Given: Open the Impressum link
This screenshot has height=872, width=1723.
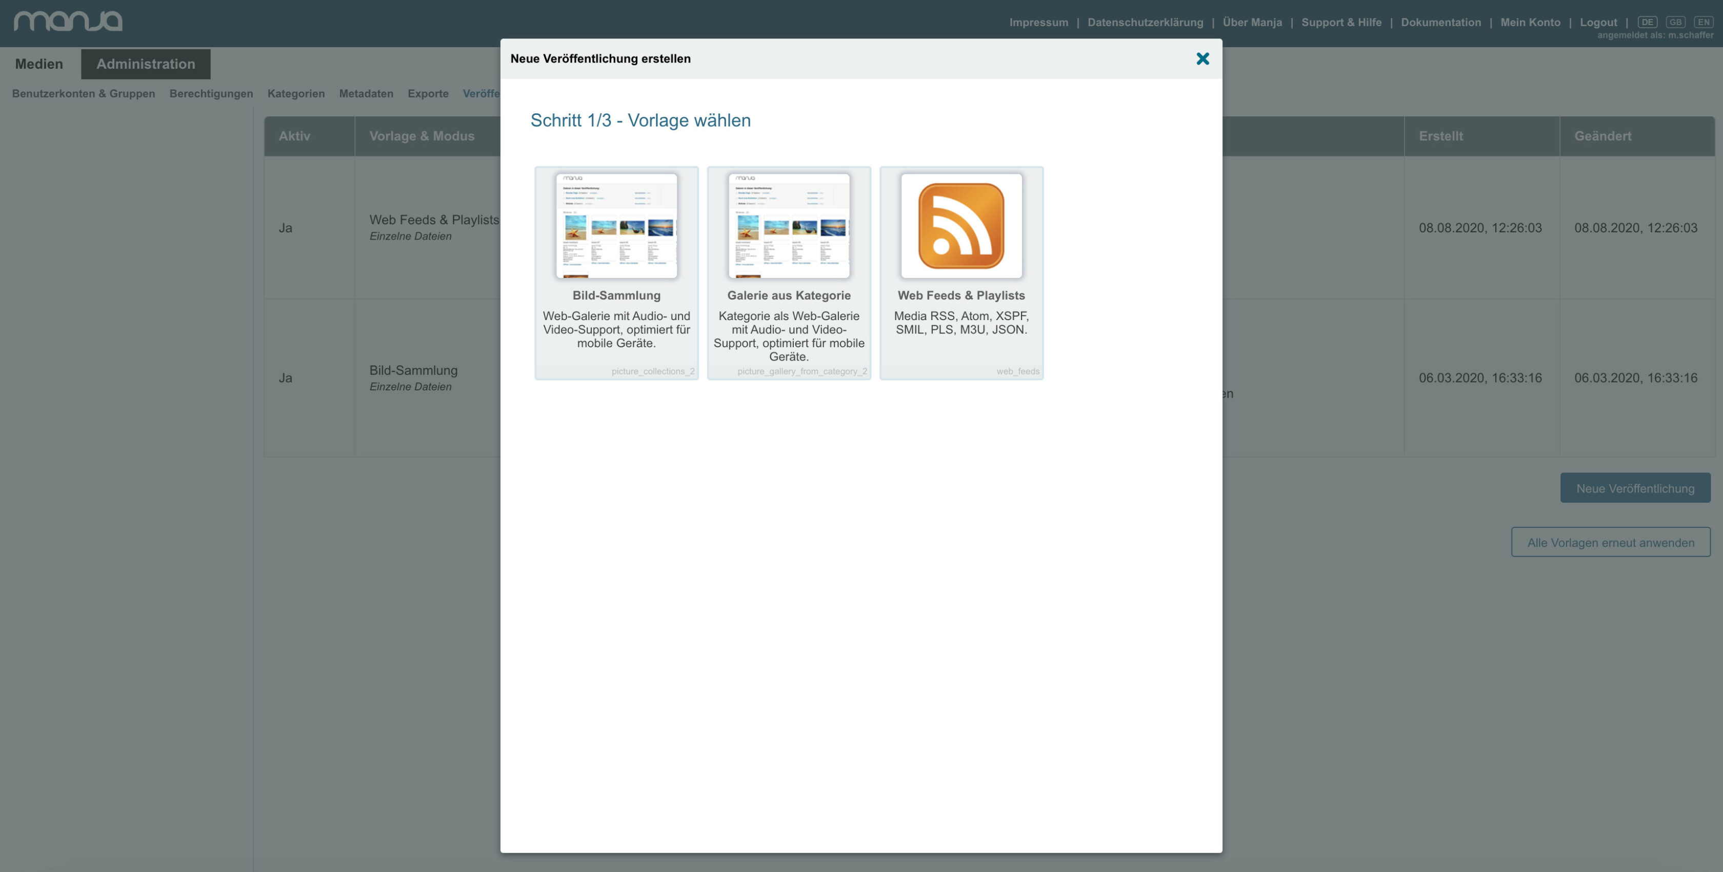Looking at the screenshot, I should [1039, 22].
